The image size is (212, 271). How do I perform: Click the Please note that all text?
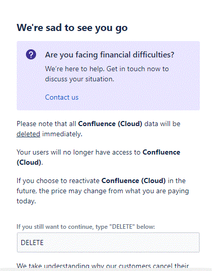(x=46, y=124)
